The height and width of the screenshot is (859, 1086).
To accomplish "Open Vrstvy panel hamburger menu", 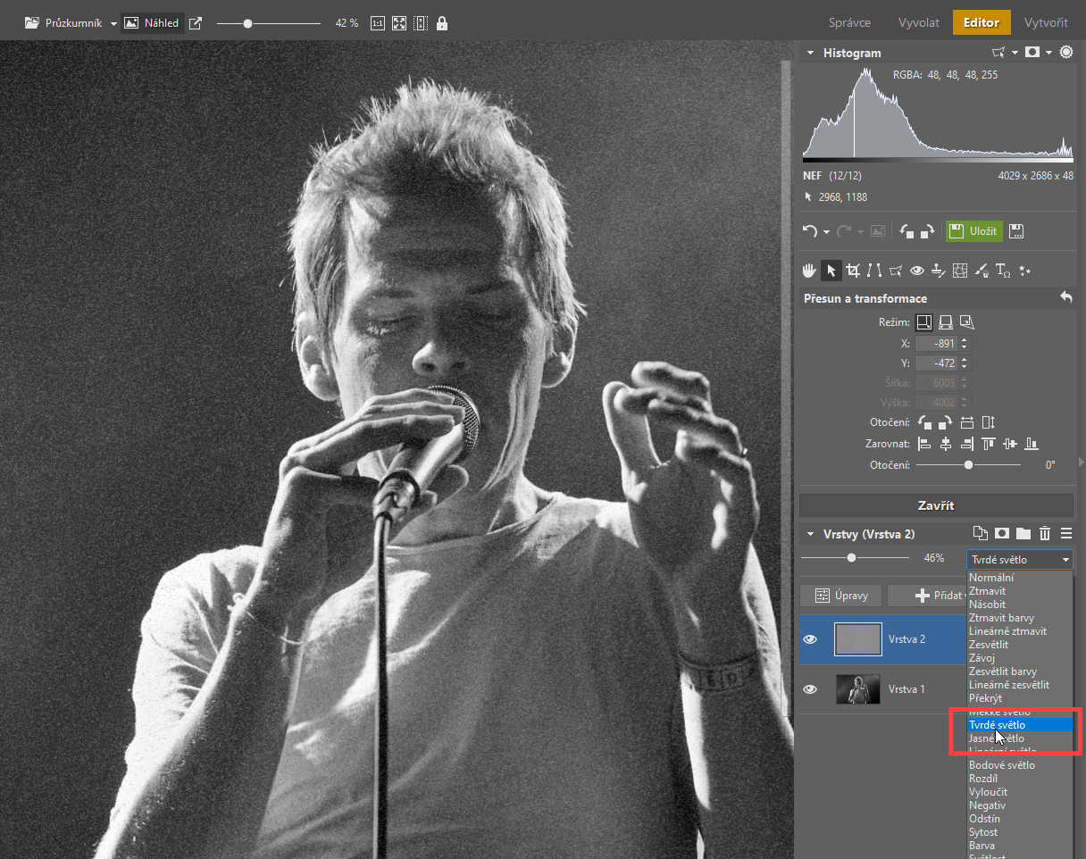I will [x=1066, y=533].
